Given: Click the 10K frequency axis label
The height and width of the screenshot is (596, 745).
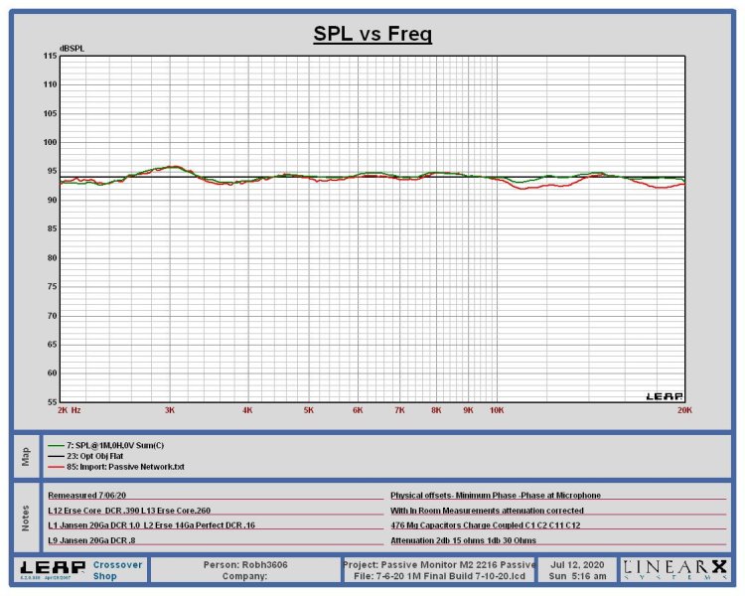Looking at the screenshot, I should (x=495, y=409).
